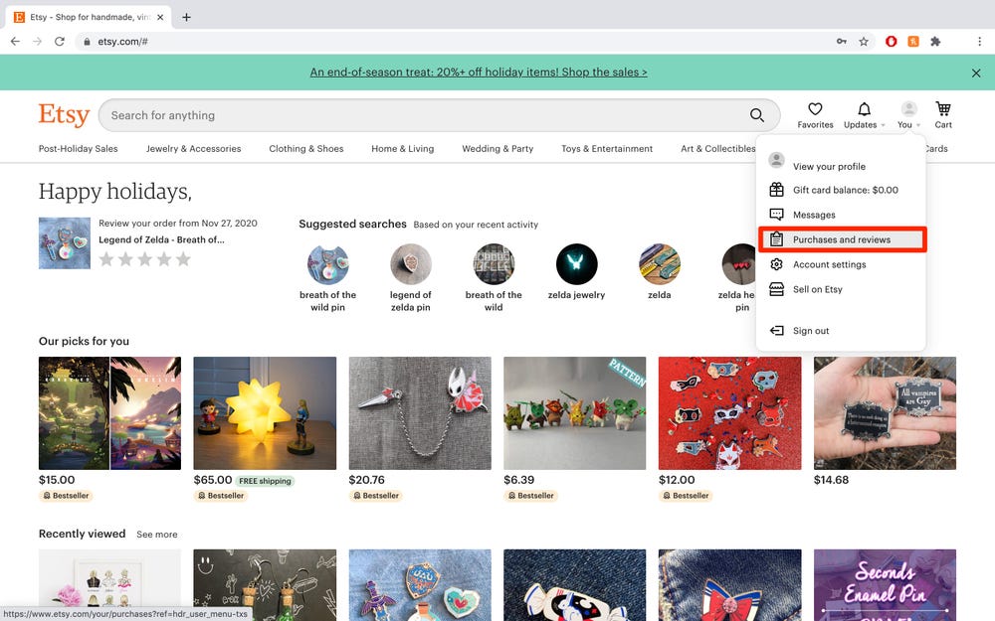The height and width of the screenshot is (621, 995).
Task: Collapse the You account dropdown
Action: tap(907, 114)
